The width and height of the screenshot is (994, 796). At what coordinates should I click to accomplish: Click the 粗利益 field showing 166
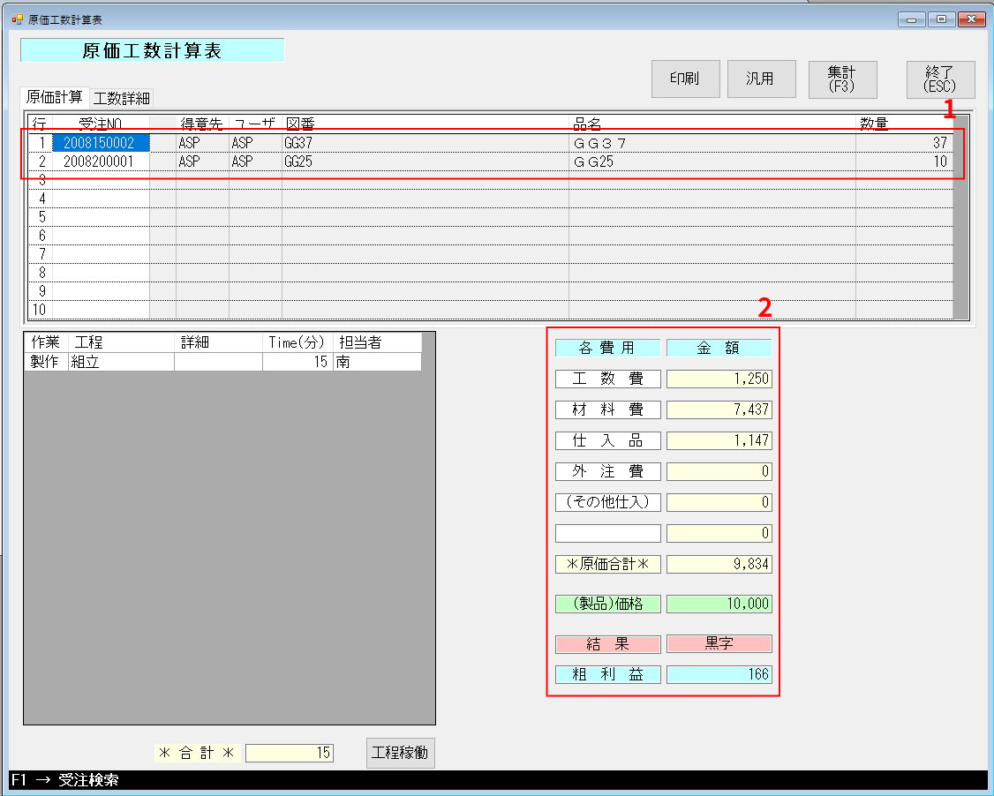coord(719,674)
